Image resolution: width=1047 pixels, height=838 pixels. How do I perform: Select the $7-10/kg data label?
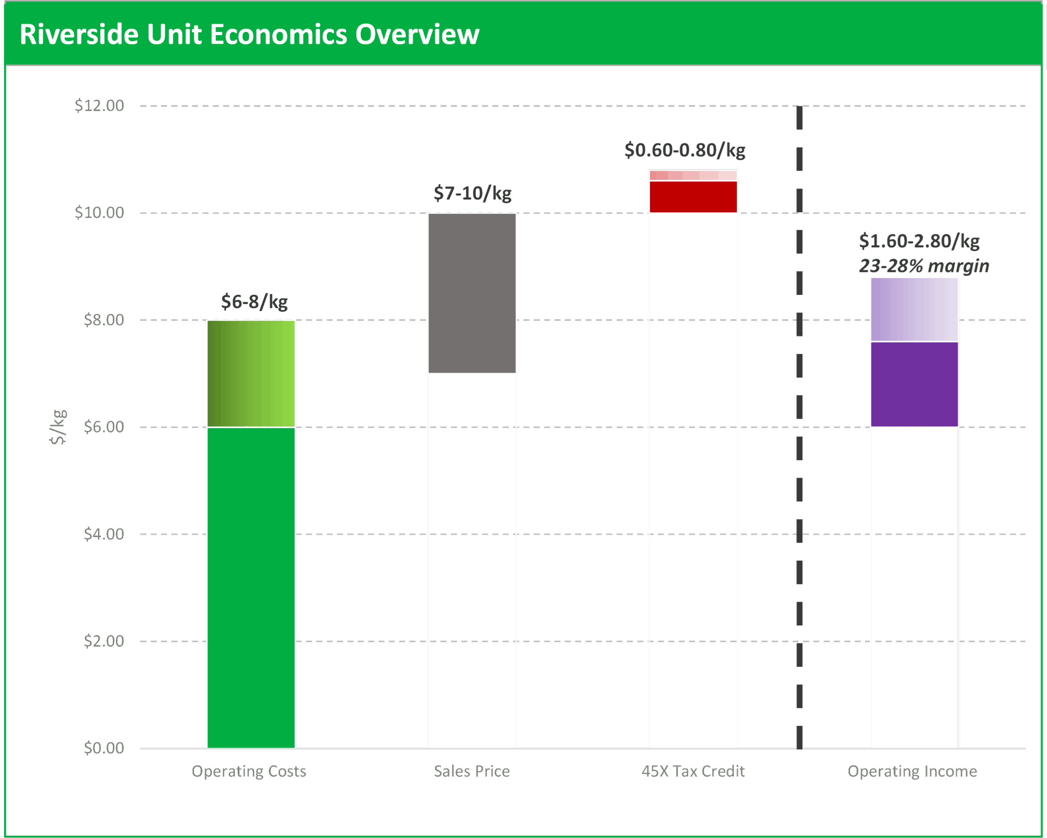pos(472,193)
